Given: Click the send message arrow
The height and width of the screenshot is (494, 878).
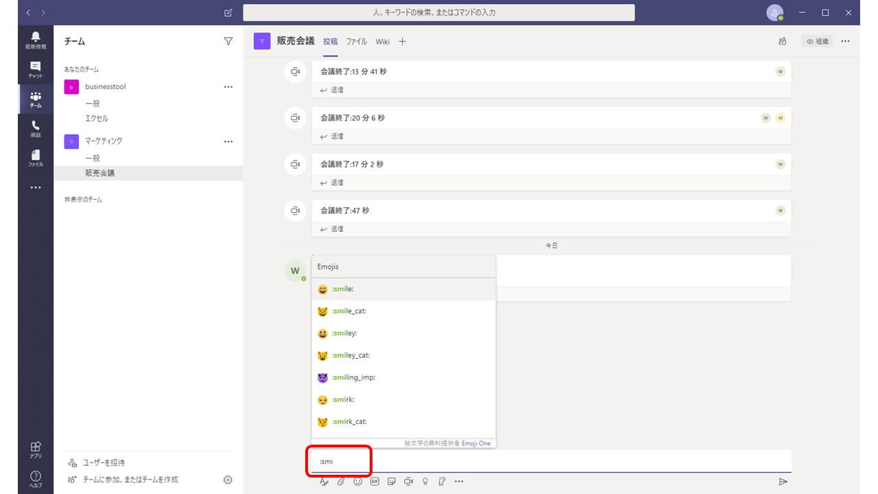Looking at the screenshot, I should point(783,482).
